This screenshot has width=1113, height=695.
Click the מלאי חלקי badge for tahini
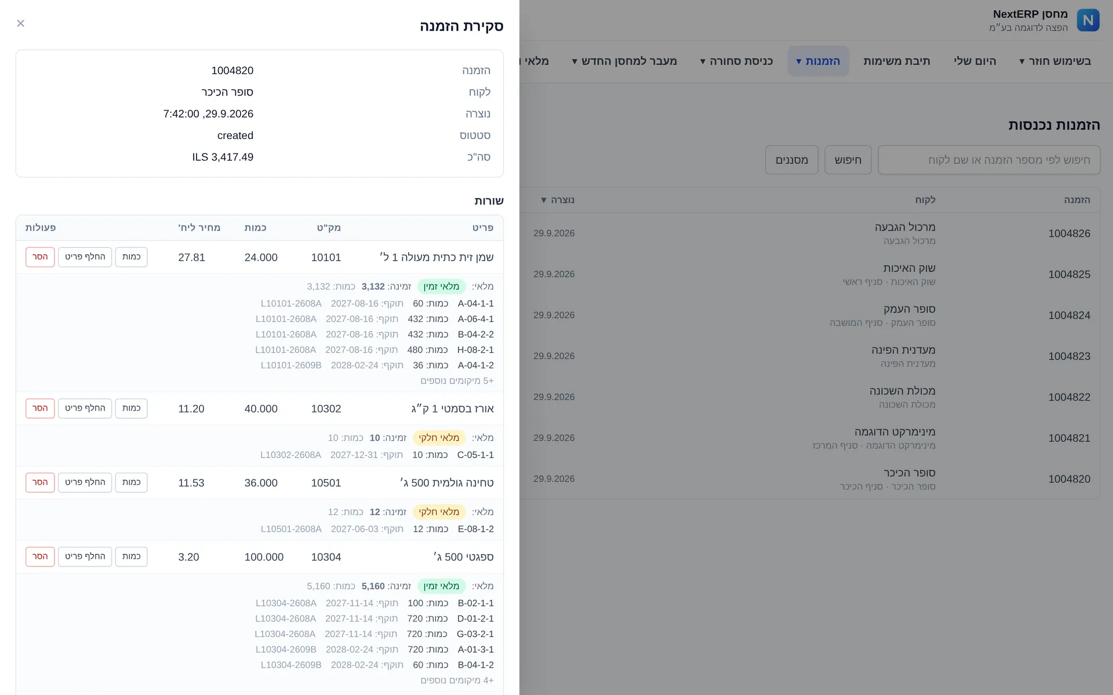pyautogui.click(x=439, y=512)
